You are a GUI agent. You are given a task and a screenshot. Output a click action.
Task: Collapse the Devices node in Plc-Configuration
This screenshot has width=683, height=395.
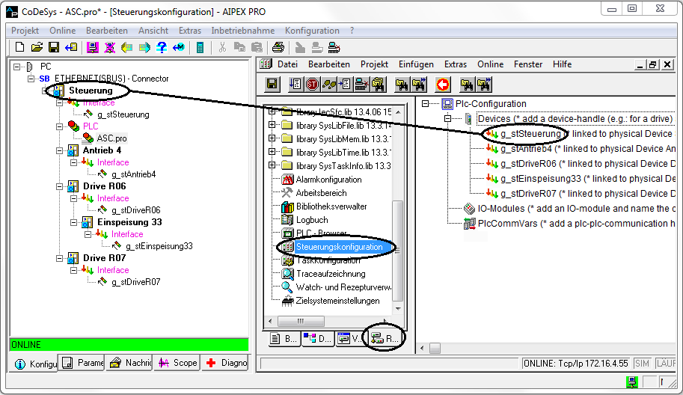[447, 118]
